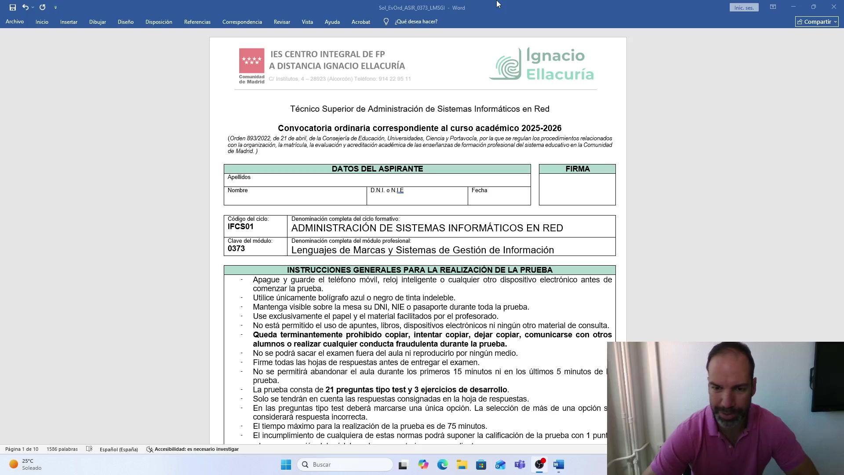
Task: Click the Redo icon in the quick access toolbar
Action: coord(43,7)
